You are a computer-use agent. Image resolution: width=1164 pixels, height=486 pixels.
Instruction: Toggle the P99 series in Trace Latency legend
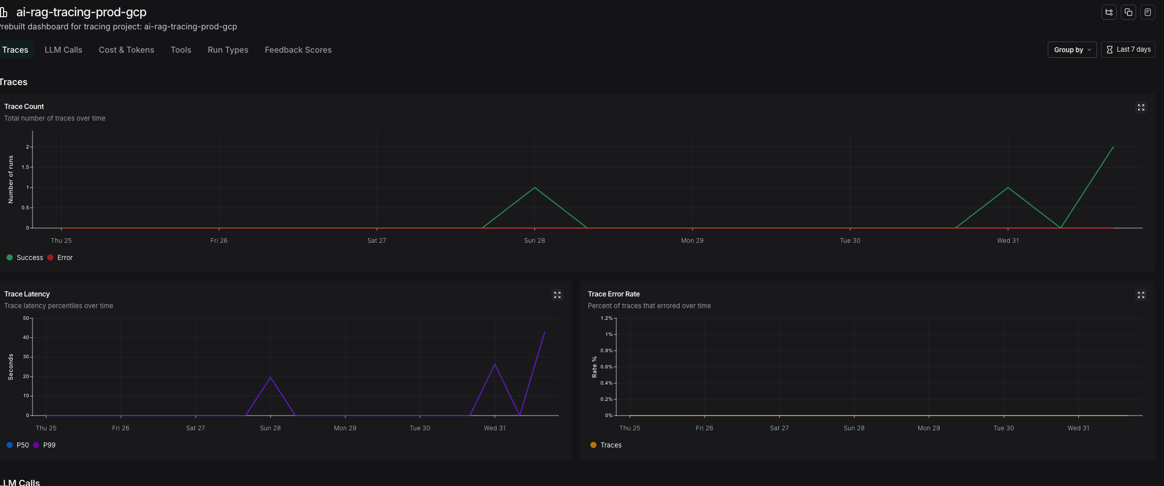[45, 444]
